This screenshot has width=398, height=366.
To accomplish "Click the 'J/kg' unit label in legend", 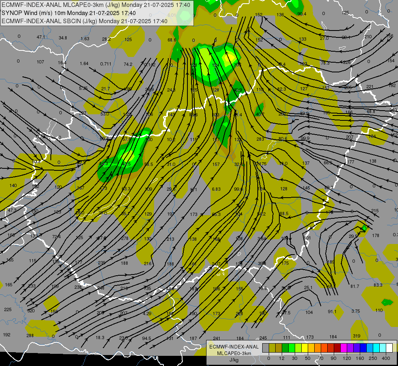I will [234, 360].
